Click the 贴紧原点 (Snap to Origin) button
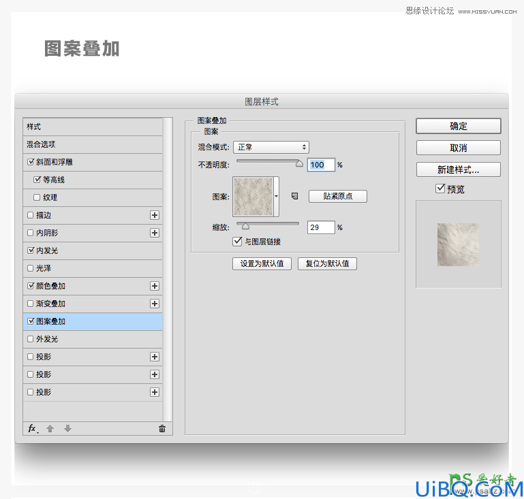524x499 pixels. [x=337, y=196]
